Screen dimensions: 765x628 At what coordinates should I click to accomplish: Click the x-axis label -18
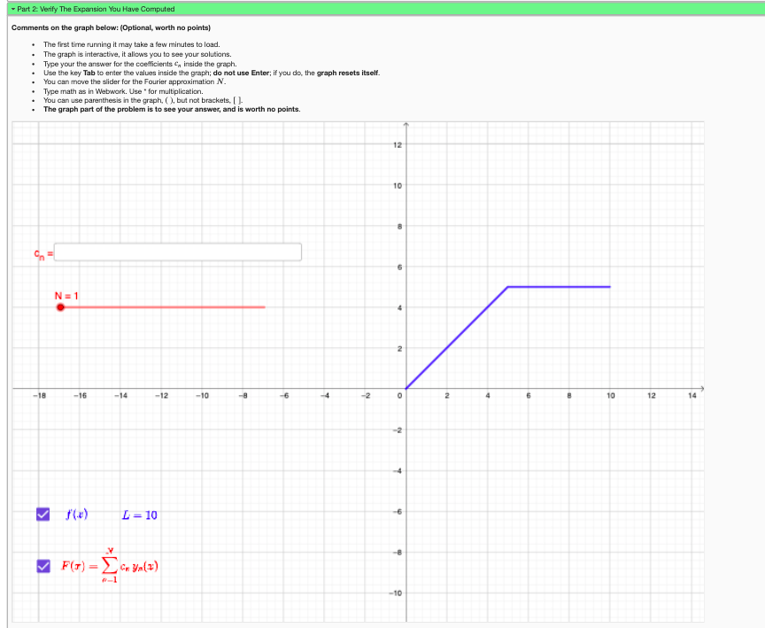click(x=40, y=396)
